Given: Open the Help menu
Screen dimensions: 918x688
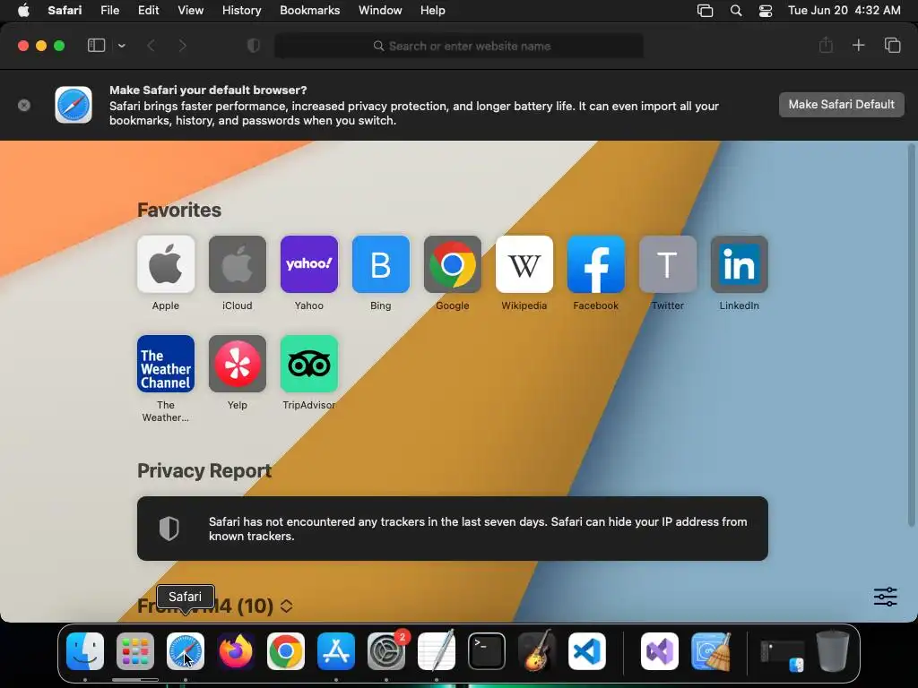Looking at the screenshot, I should (x=433, y=11).
